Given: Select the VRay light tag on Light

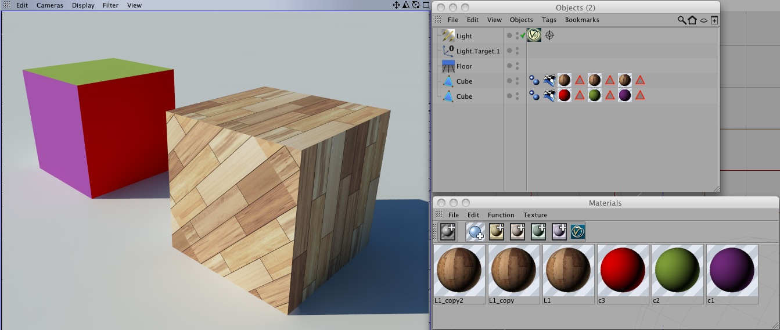Looking at the screenshot, I should coord(534,35).
